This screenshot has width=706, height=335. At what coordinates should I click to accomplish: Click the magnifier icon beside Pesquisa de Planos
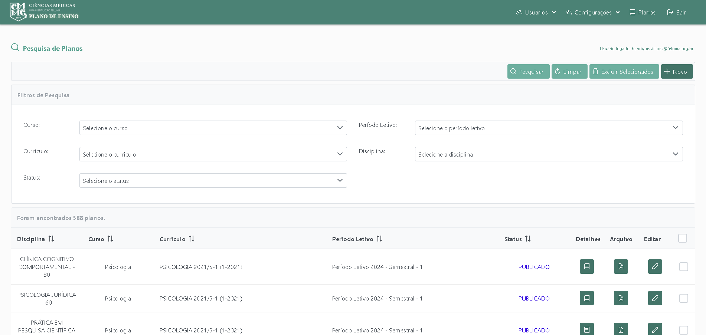tap(15, 47)
